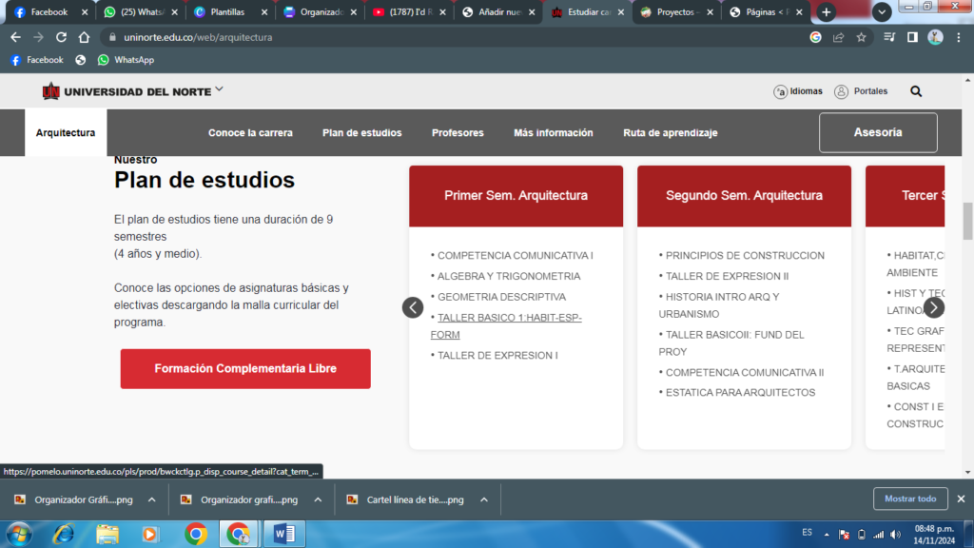Expand the Universidad del Norte logo dropdown chevron
The image size is (974, 548).
220,89
